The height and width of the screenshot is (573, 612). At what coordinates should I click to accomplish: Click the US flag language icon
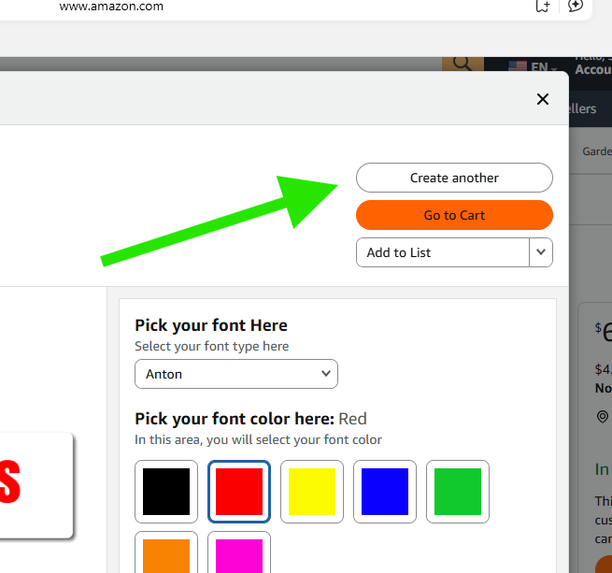[x=518, y=67]
